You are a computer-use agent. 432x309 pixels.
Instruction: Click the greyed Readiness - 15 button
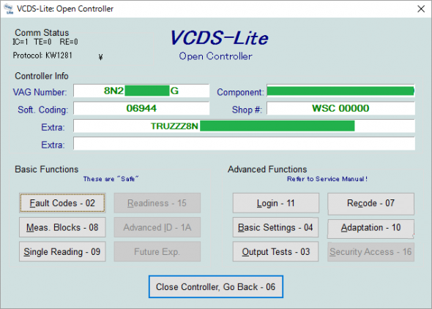[x=157, y=203]
